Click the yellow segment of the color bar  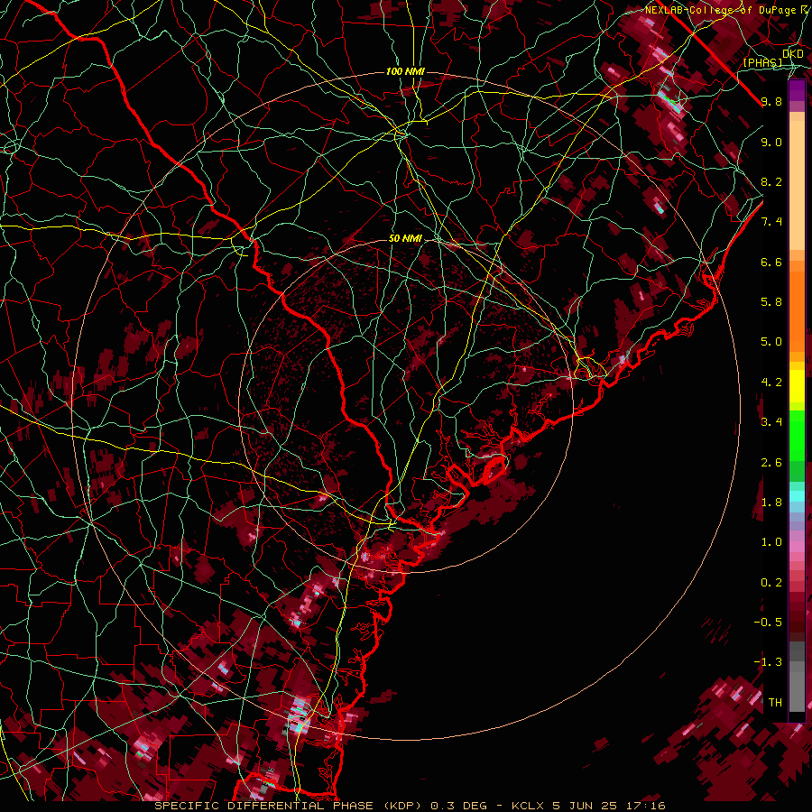[797, 386]
